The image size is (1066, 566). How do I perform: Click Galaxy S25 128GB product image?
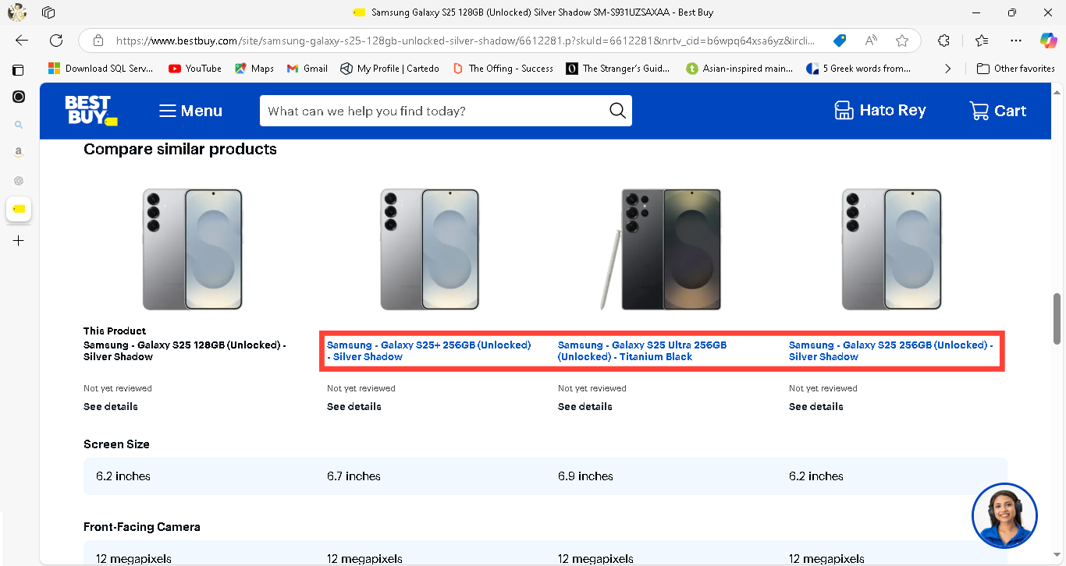coord(192,249)
